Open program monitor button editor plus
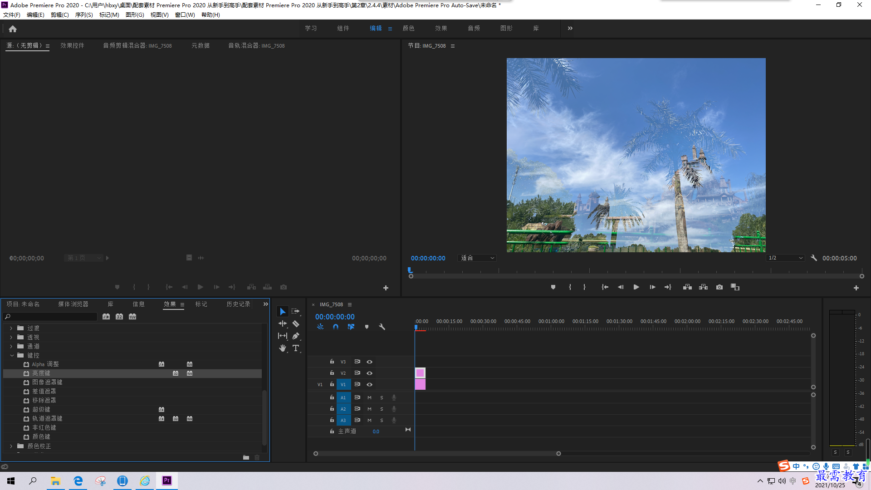871x490 pixels. pyautogui.click(x=856, y=288)
